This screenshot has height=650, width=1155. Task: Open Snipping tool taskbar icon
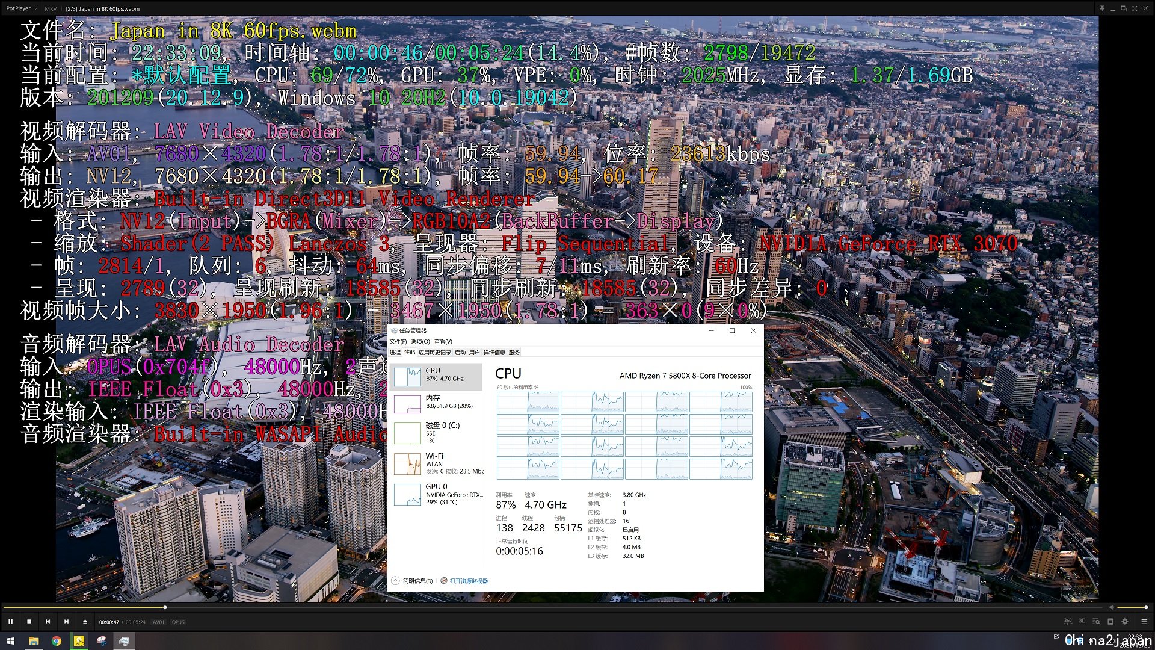102,641
